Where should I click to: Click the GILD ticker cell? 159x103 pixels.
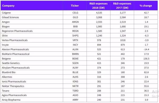pyautogui.click(x=75, y=17)
